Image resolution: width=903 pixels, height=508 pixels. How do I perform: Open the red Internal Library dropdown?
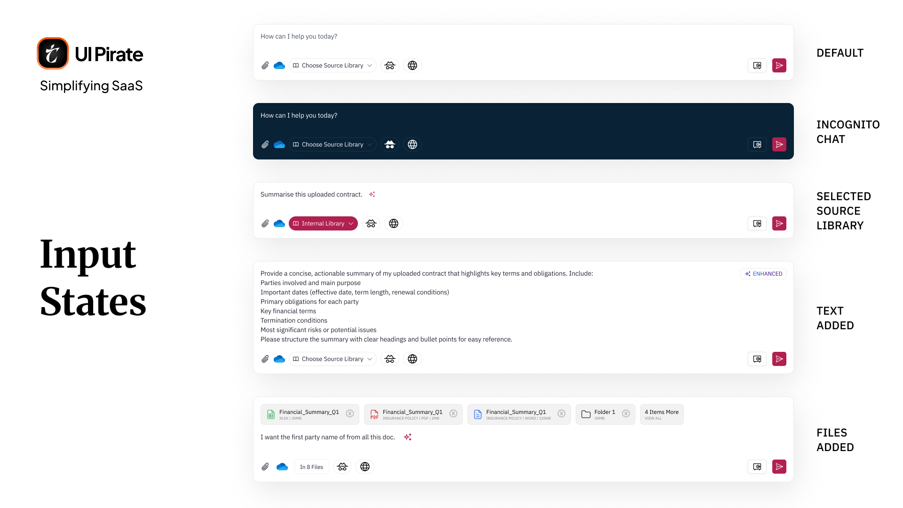pos(323,223)
